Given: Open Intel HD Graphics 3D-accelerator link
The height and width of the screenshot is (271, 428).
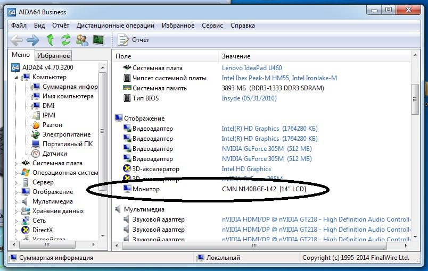Looking at the screenshot, I should [246, 169].
